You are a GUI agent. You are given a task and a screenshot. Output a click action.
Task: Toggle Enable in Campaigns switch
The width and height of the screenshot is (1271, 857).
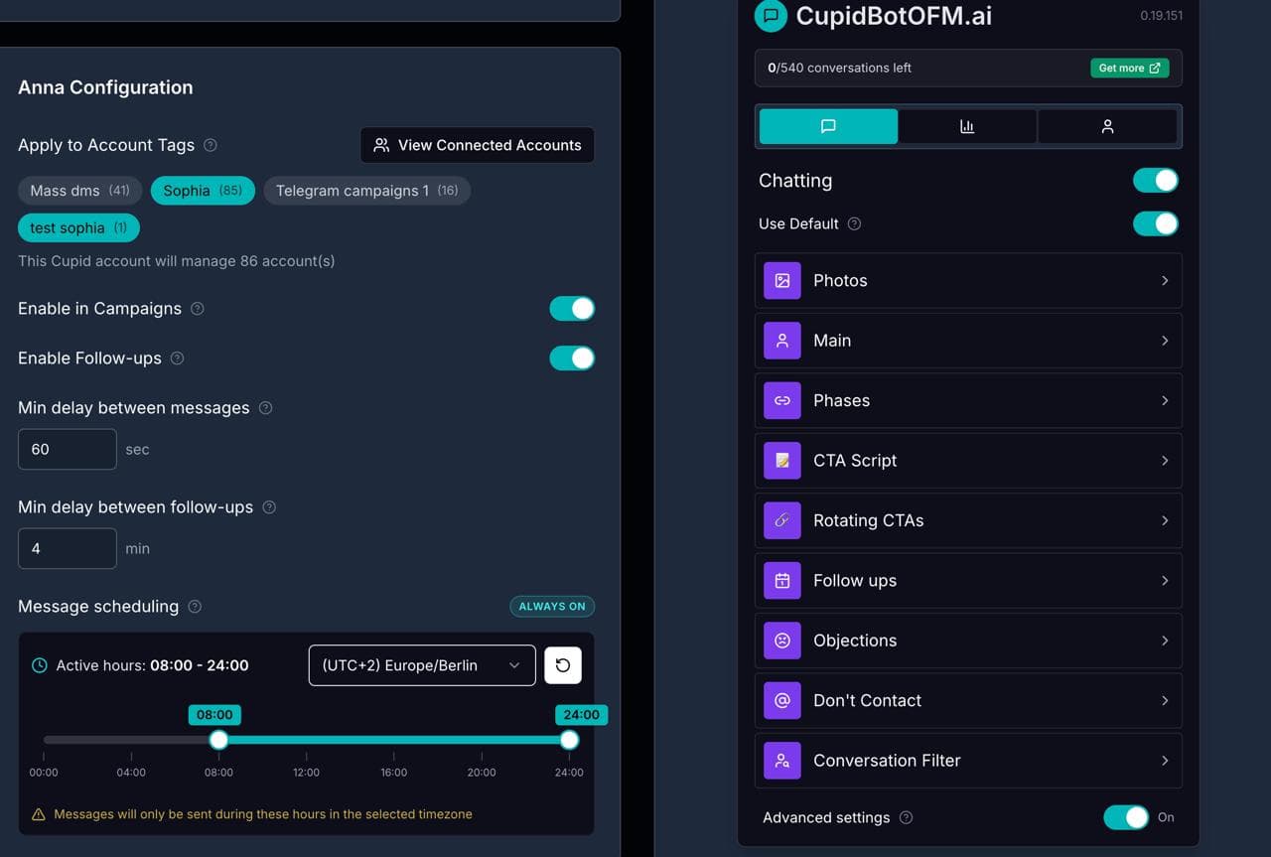[x=572, y=309]
